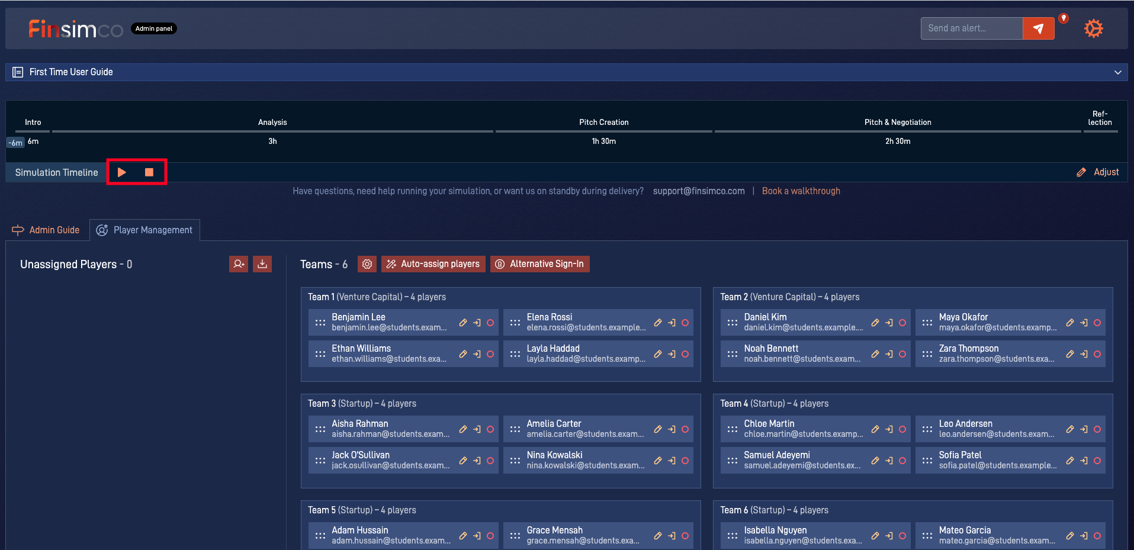Toggle the status circle for Layla Haddad

(x=685, y=354)
